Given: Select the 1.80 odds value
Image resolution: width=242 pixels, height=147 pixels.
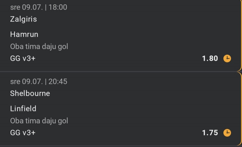Looking at the screenshot, I should (x=210, y=58).
